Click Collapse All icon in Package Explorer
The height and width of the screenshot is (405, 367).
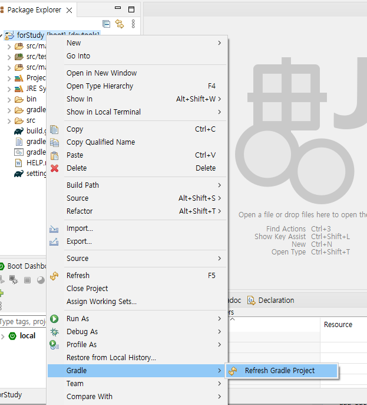click(x=106, y=24)
